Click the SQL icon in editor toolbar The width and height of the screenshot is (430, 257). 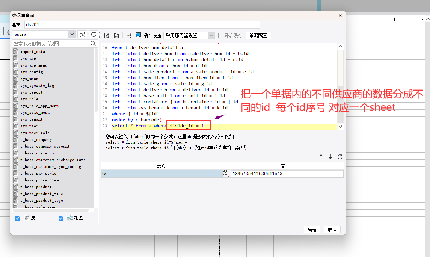pyautogui.click(x=128, y=35)
